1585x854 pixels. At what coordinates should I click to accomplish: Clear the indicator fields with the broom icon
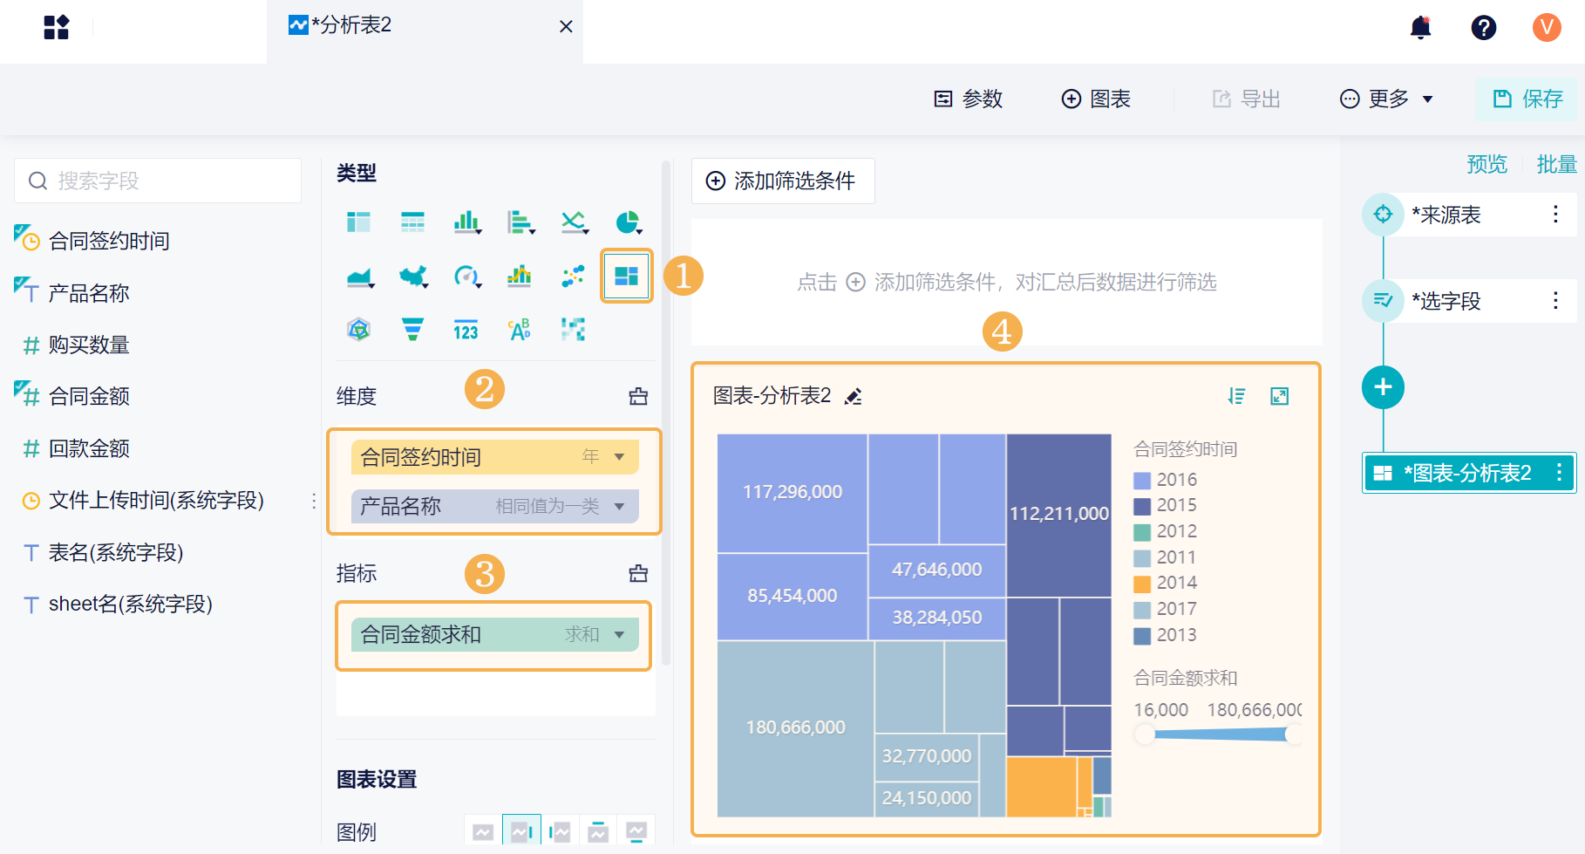(x=638, y=574)
